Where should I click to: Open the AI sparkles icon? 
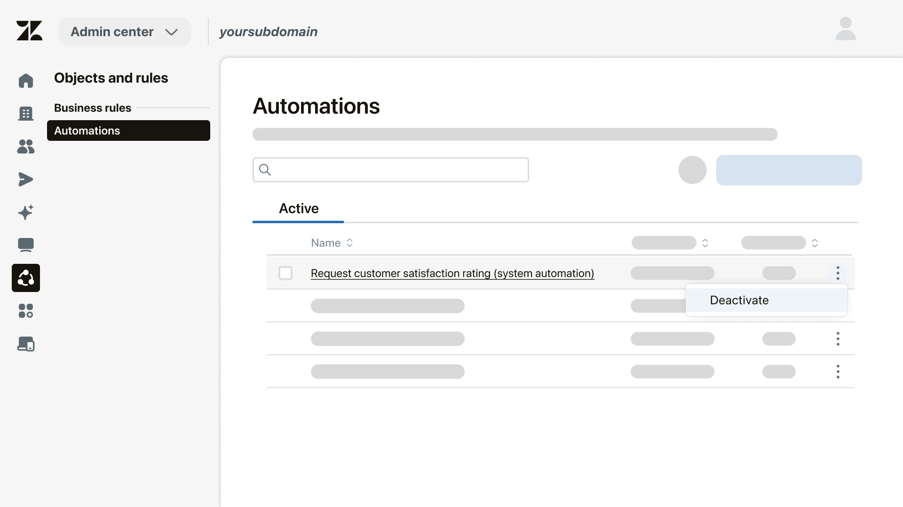click(x=25, y=212)
